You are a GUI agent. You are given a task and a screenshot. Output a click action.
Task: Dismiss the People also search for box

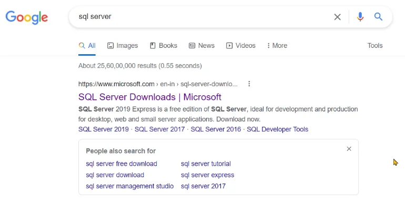click(349, 149)
